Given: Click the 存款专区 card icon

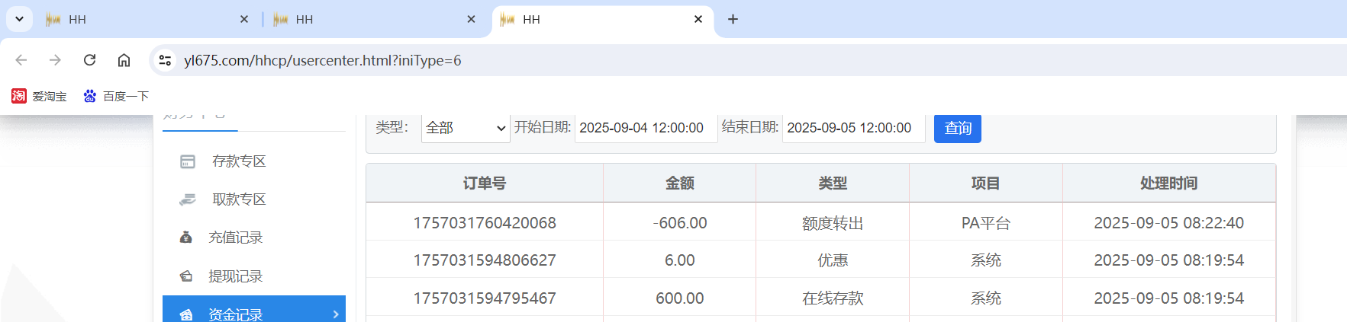Looking at the screenshot, I should pos(188,161).
